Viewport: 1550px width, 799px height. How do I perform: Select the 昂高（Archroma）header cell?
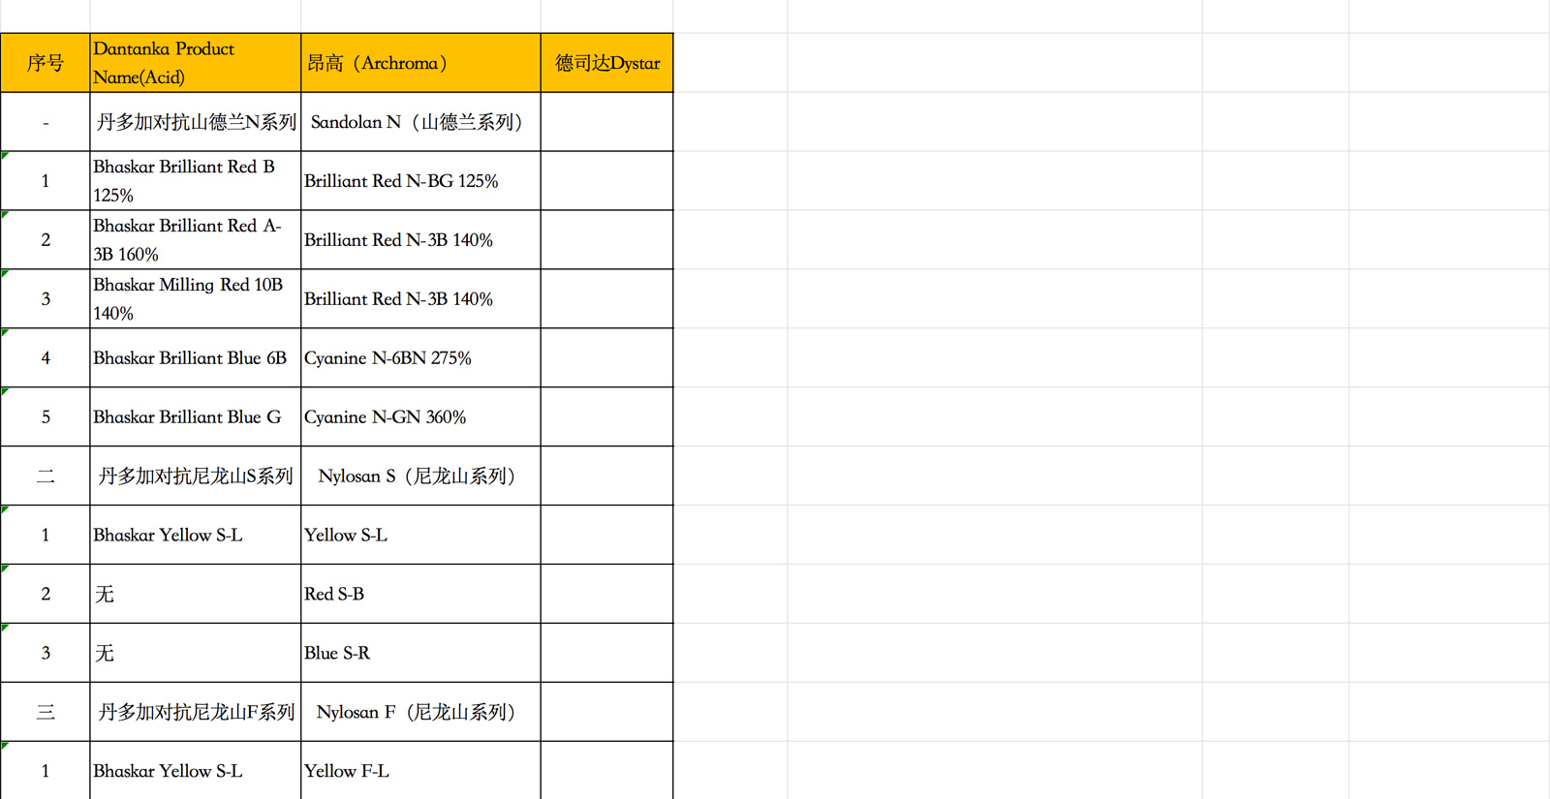420,63
